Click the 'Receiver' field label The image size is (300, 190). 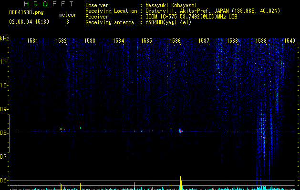(x=97, y=17)
